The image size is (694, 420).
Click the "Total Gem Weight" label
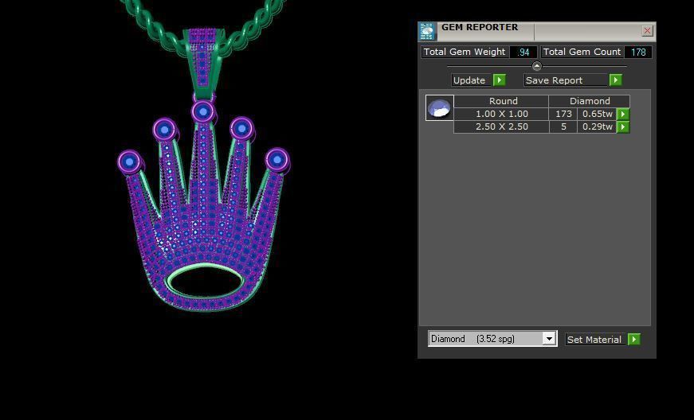pos(465,52)
